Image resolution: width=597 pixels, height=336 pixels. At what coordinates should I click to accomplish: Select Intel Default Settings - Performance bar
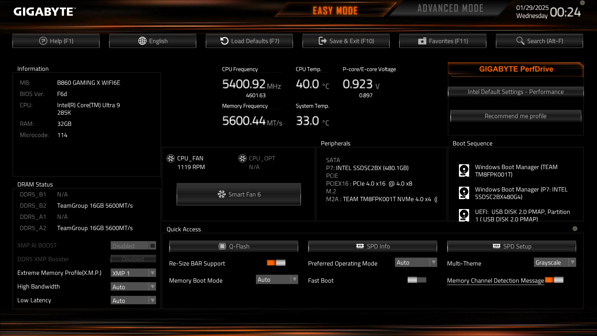pyautogui.click(x=515, y=92)
